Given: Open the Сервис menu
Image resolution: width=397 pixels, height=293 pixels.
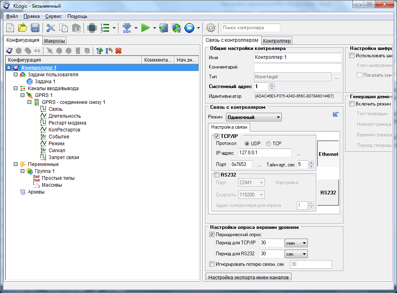Looking at the screenshot, I should (54, 16).
